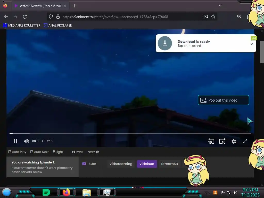Mute the video volume speaker icon
Image resolution: width=264 pixels, height=198 pixels.
click(27, 141)
